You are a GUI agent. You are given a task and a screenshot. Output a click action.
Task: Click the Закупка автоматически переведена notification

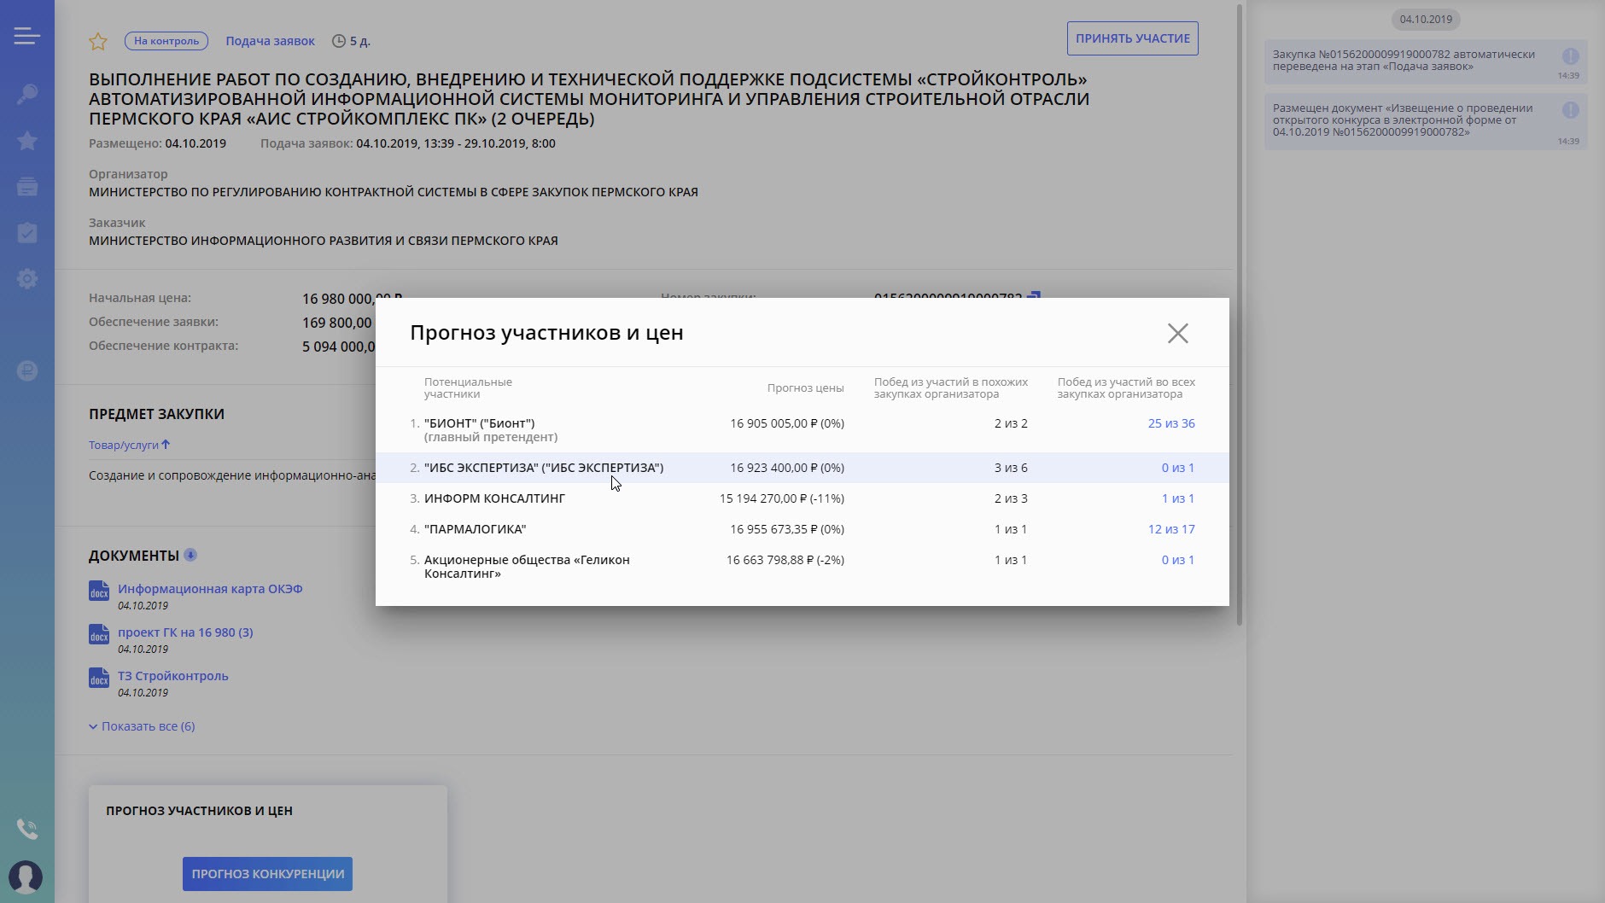(1426, 61)
